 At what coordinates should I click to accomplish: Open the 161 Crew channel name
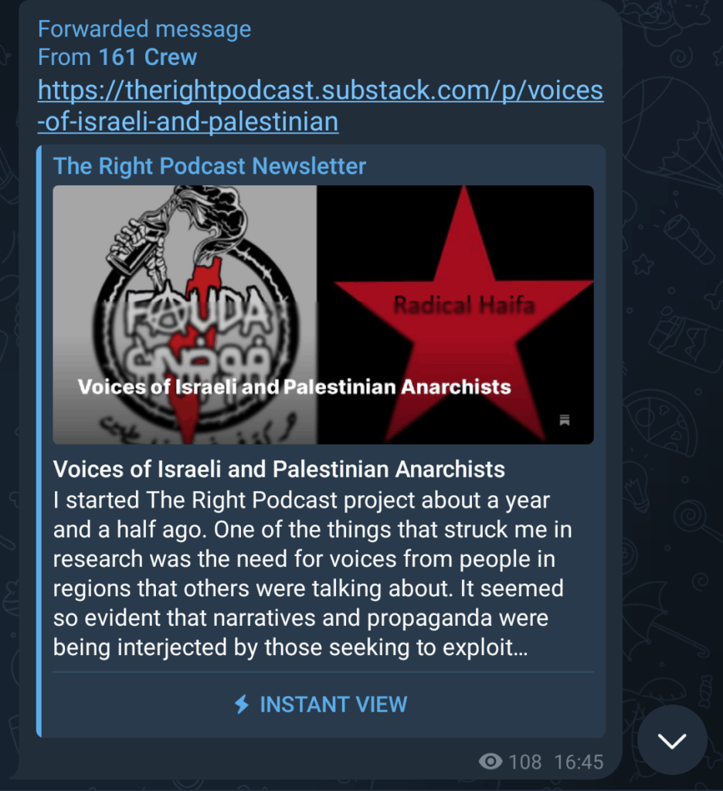pos(148,57)
